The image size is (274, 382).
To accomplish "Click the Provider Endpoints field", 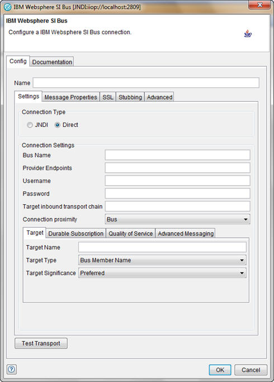I will [177, 168].
